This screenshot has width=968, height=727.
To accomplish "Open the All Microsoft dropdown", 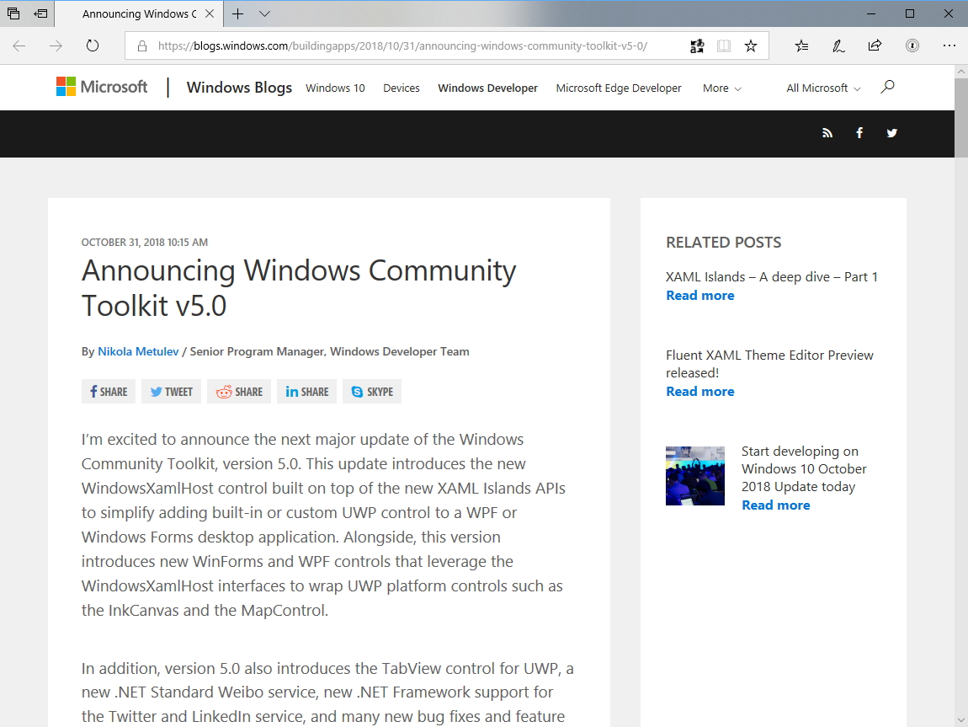I will [822, 88].
